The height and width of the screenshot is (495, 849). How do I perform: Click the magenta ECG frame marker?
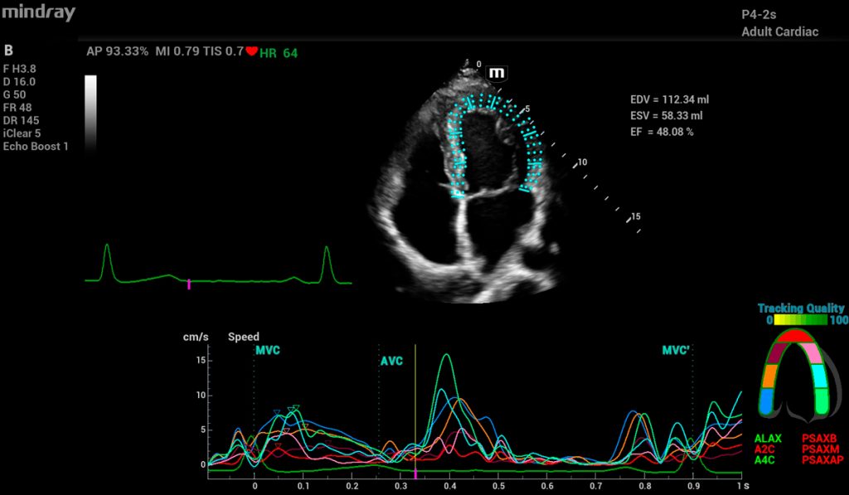pos(189,284)
